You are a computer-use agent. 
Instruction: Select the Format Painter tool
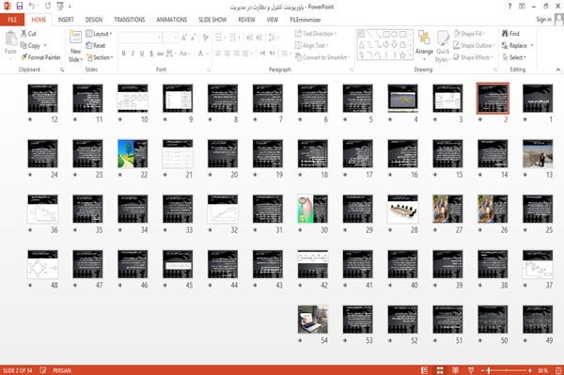click(40, 57)
